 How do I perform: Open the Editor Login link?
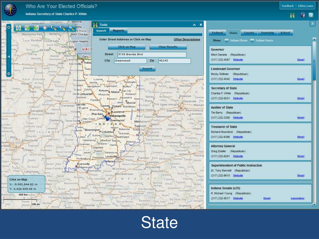pyautogui.click(x=305, y=6)
